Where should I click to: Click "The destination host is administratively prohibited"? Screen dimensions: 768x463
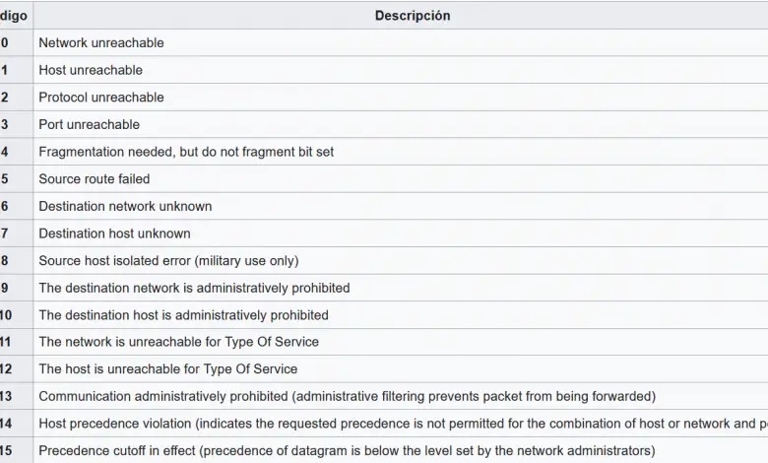(x=183, y=315)
